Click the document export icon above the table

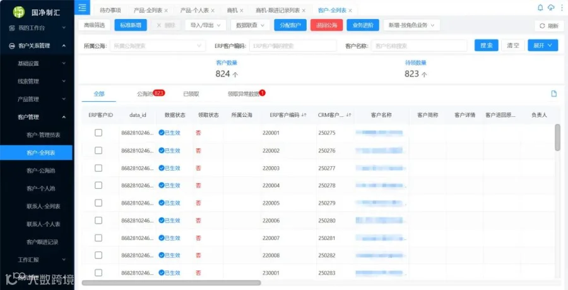(553, 94)
